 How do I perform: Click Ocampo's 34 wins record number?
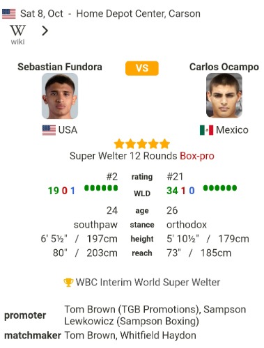tap(172, 191)
